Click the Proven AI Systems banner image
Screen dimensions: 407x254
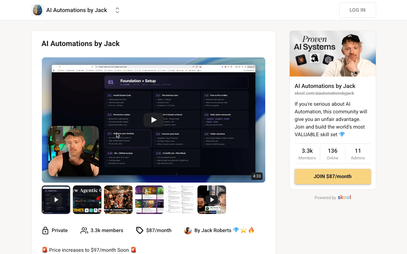(x=333, y=54)
